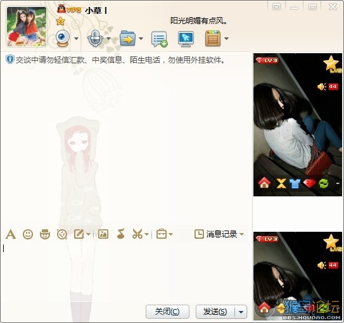Toggle the speaker icon on upper show

click(x=322, y=87)
